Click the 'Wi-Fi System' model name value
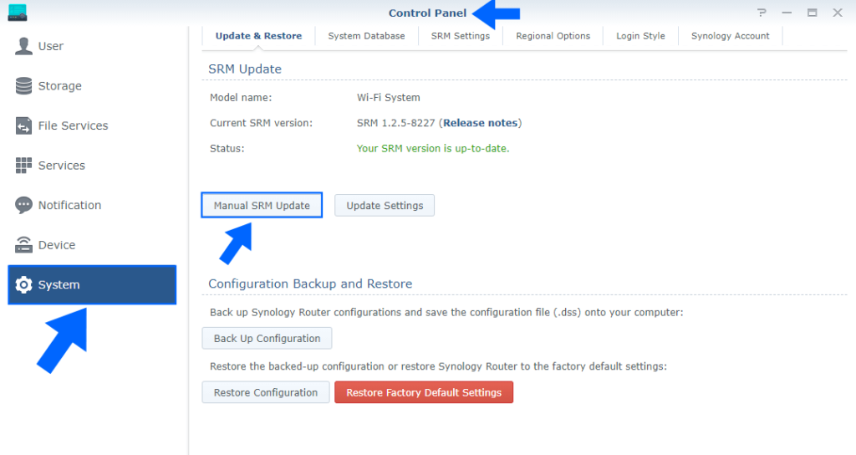856x455 pixels. pyautogui.click(x=388, y=98)
